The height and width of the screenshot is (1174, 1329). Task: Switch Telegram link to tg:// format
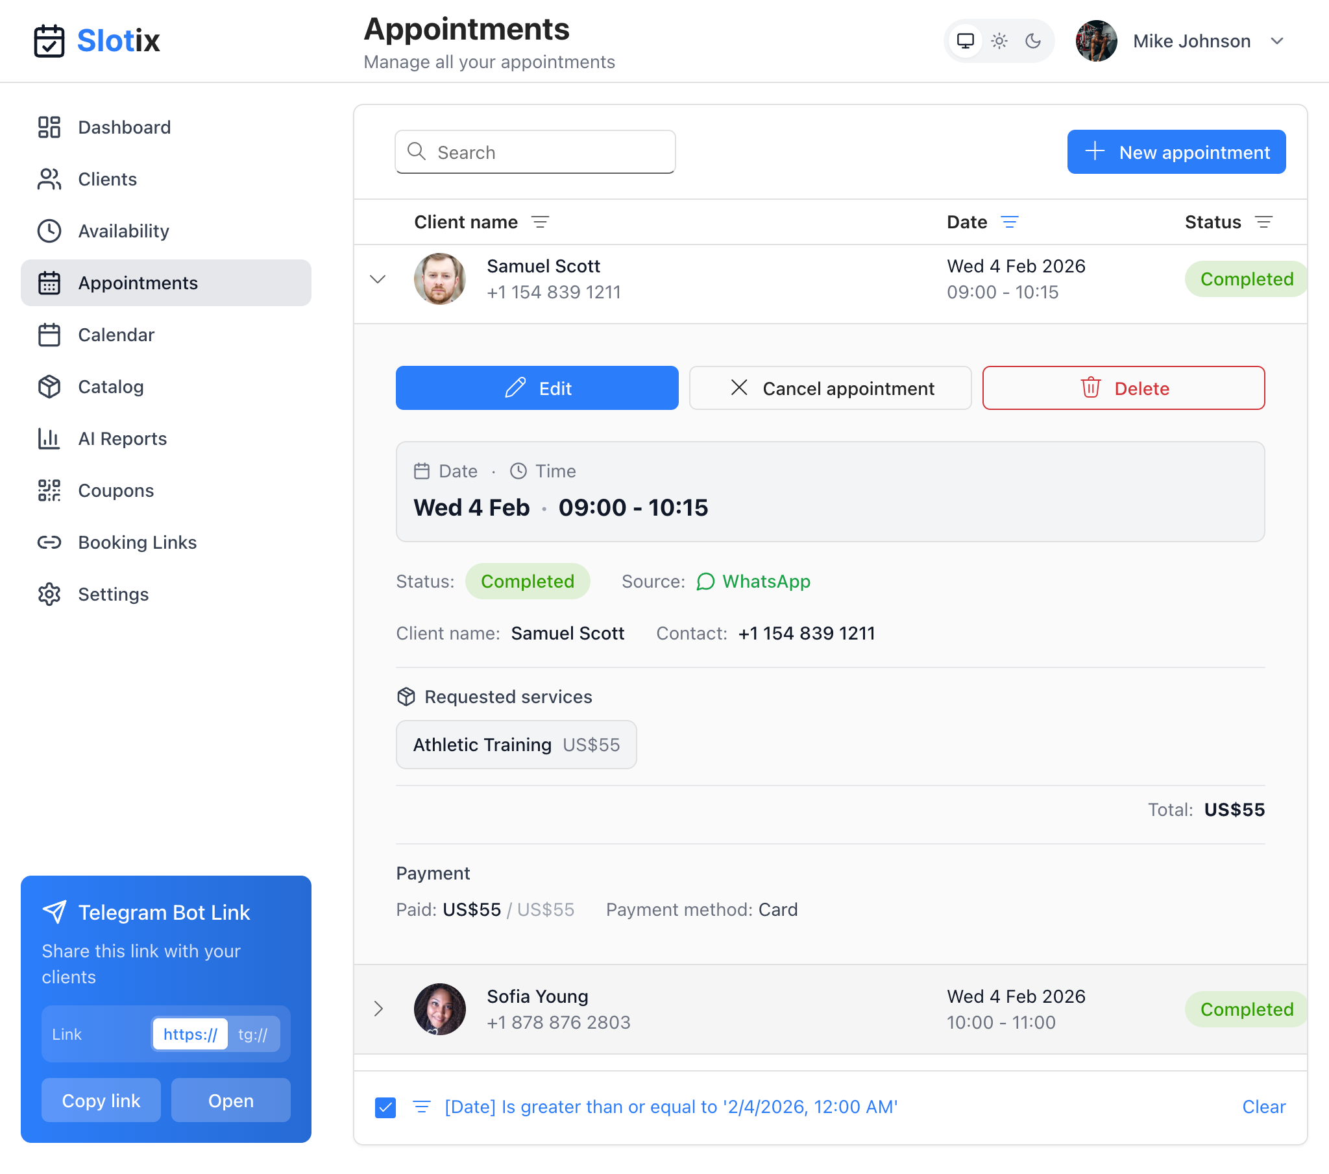pos(253,1034)
